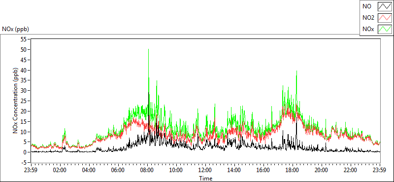Click the NO2 red legend line sample
The height and width of the screenshot is (182, 394).
385,18
